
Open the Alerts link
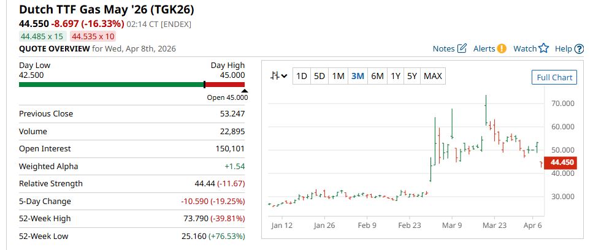coord(484,48)
